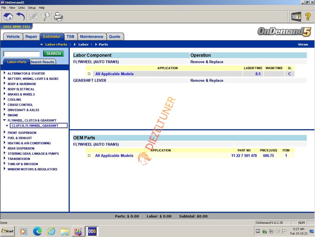
Task: Expand ENGINE category
Action: click(x=4, y=115)
